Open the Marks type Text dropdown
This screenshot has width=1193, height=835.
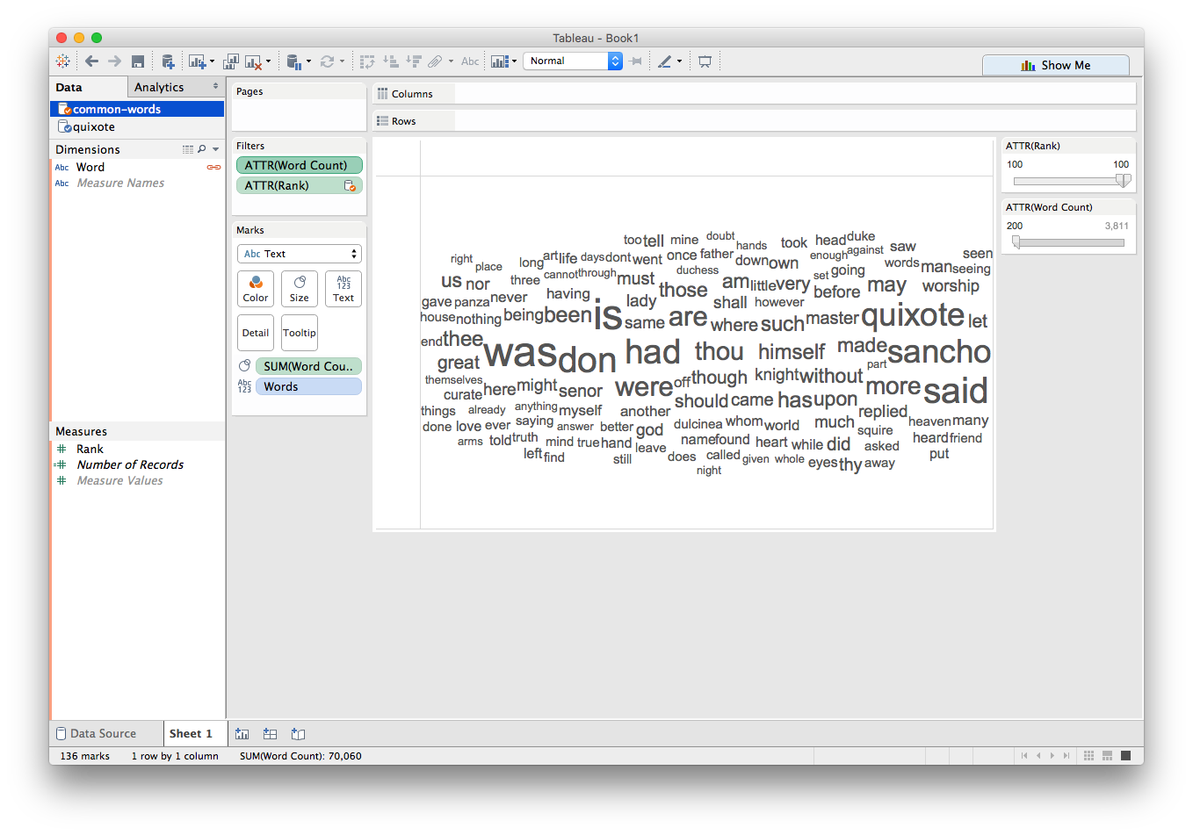pos(300,254)
